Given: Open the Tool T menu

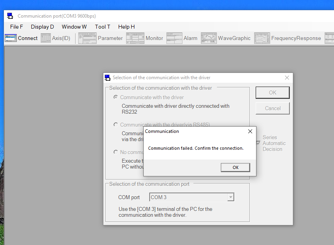Looking at the screenshot, I should 103,27.
